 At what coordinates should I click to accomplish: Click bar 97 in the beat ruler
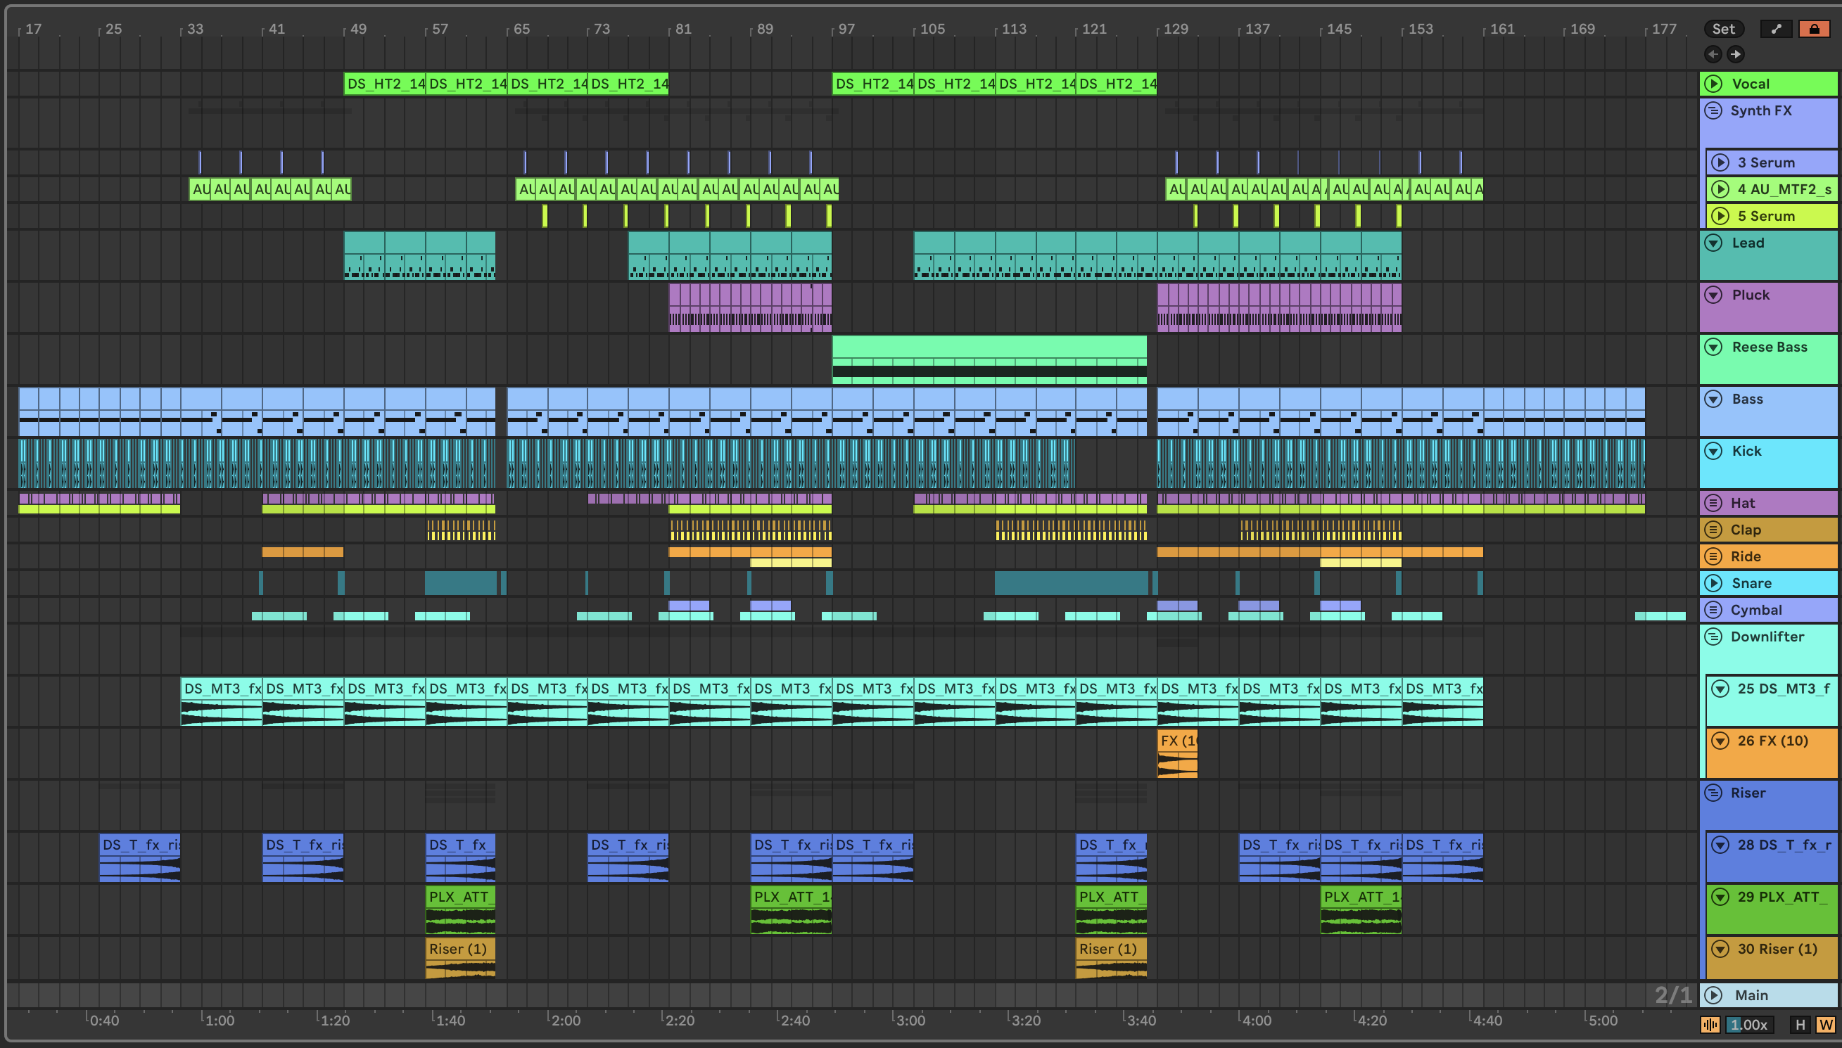coord(846,29)
